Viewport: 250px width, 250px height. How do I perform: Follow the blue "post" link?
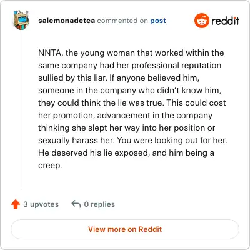158,21
